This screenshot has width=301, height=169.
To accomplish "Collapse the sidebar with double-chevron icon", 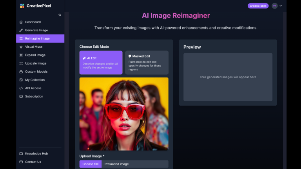I will pyautogui.click(x=60, y=15).
